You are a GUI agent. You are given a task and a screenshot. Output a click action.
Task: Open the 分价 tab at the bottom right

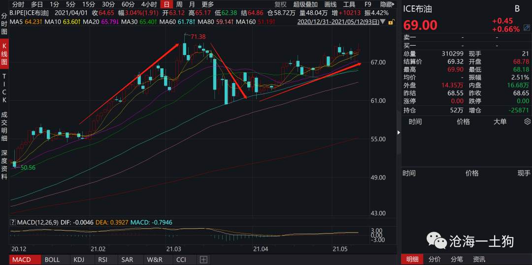(434, 260)
